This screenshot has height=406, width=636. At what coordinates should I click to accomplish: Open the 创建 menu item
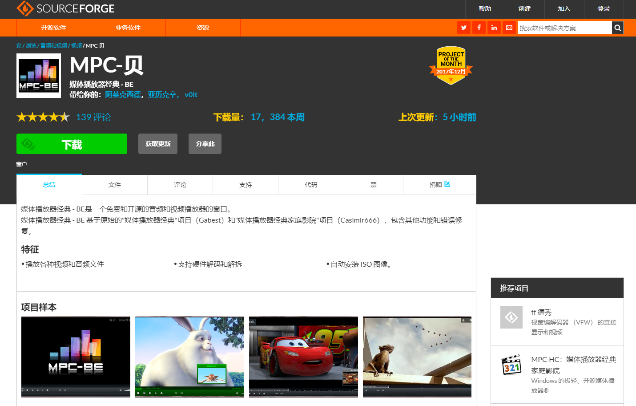click(524, 8)
